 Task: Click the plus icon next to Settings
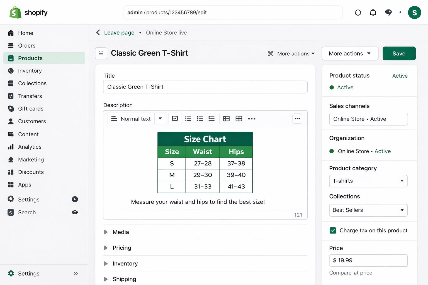click(x=75, y=199)
